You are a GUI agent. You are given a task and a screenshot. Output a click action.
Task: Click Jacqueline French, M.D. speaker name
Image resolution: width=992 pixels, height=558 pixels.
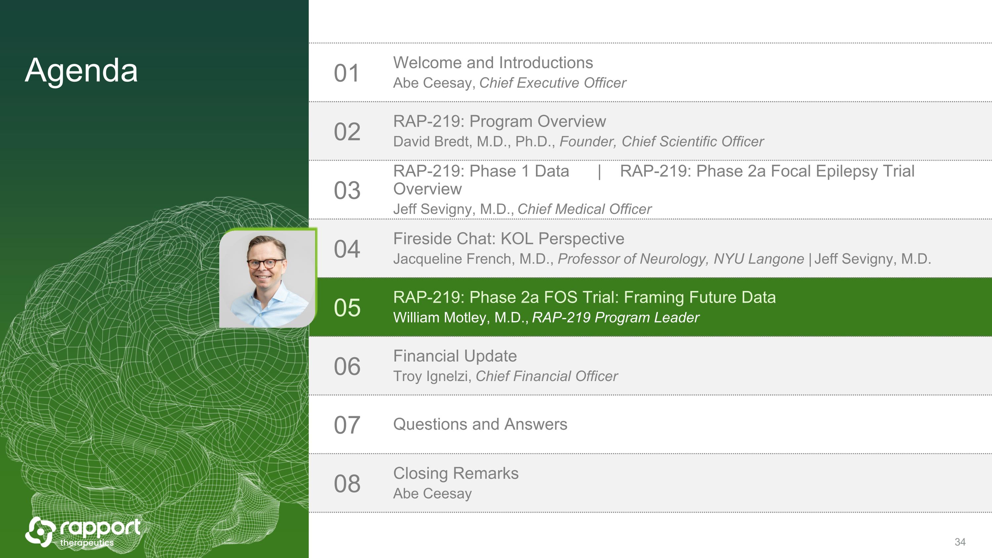coord(473,259)
